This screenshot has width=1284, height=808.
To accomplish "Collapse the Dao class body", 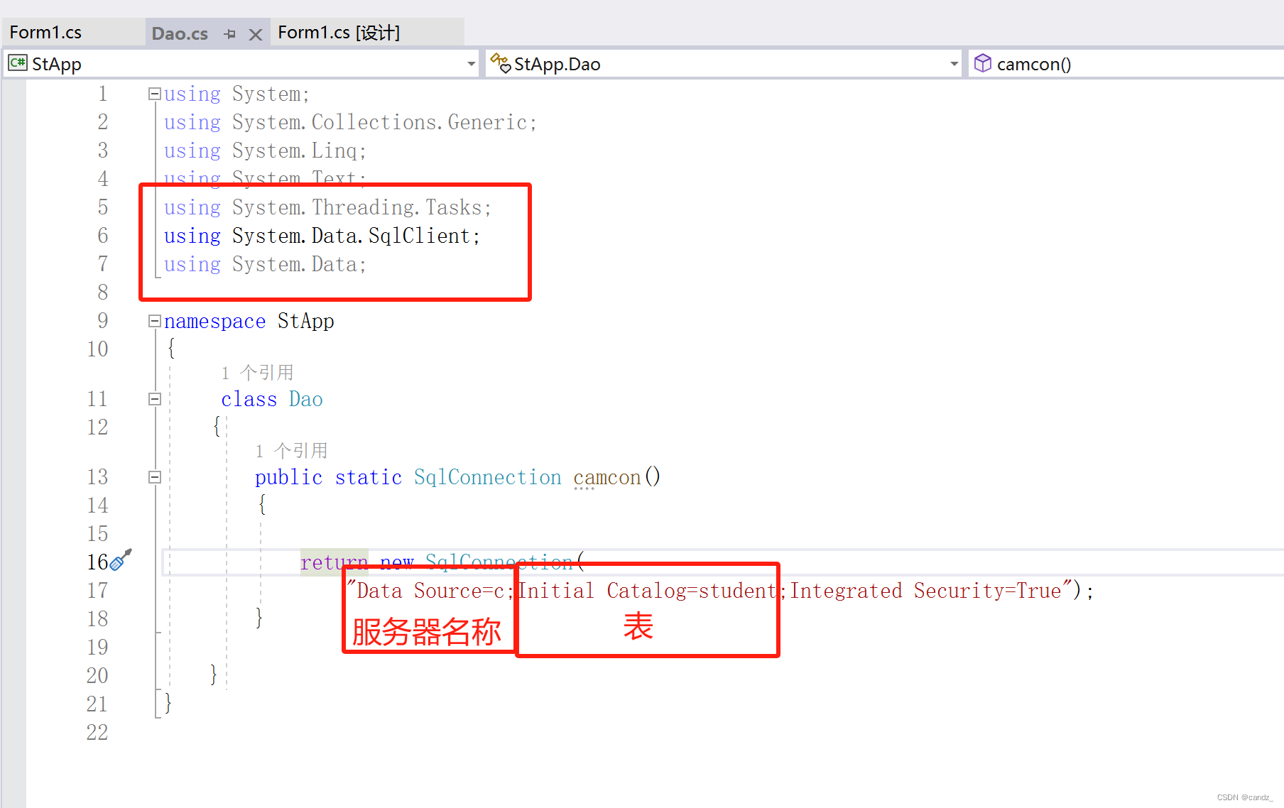I will pyautogui.click(x=153, y=398).
